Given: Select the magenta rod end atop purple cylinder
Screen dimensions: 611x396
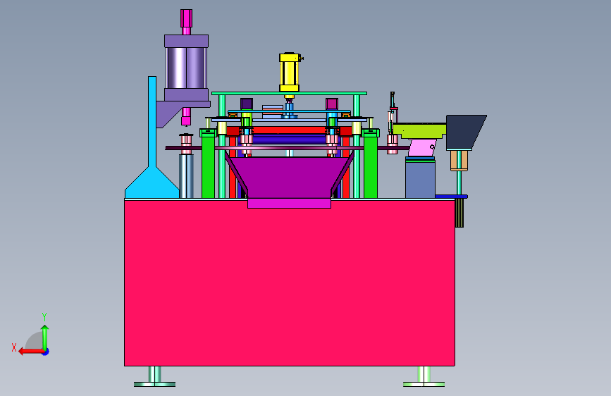Looking at the screenshot, I should [186, 18].
